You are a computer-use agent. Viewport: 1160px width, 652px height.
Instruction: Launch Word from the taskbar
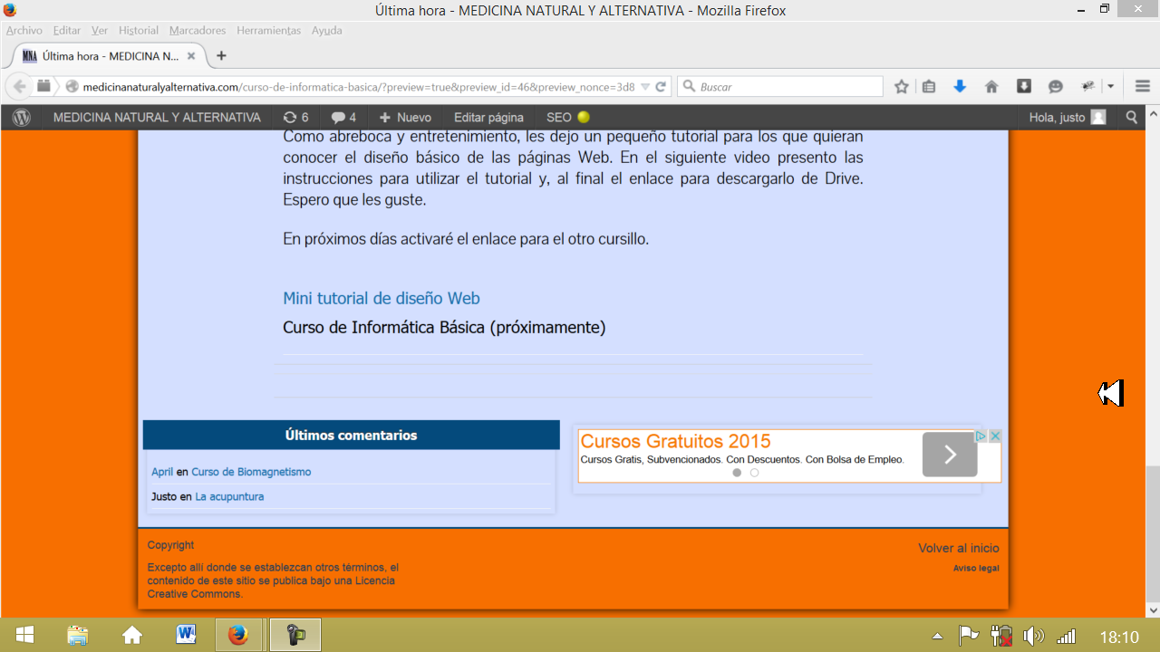[x=185, y=634]
